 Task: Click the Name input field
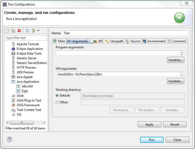(125, 33)
